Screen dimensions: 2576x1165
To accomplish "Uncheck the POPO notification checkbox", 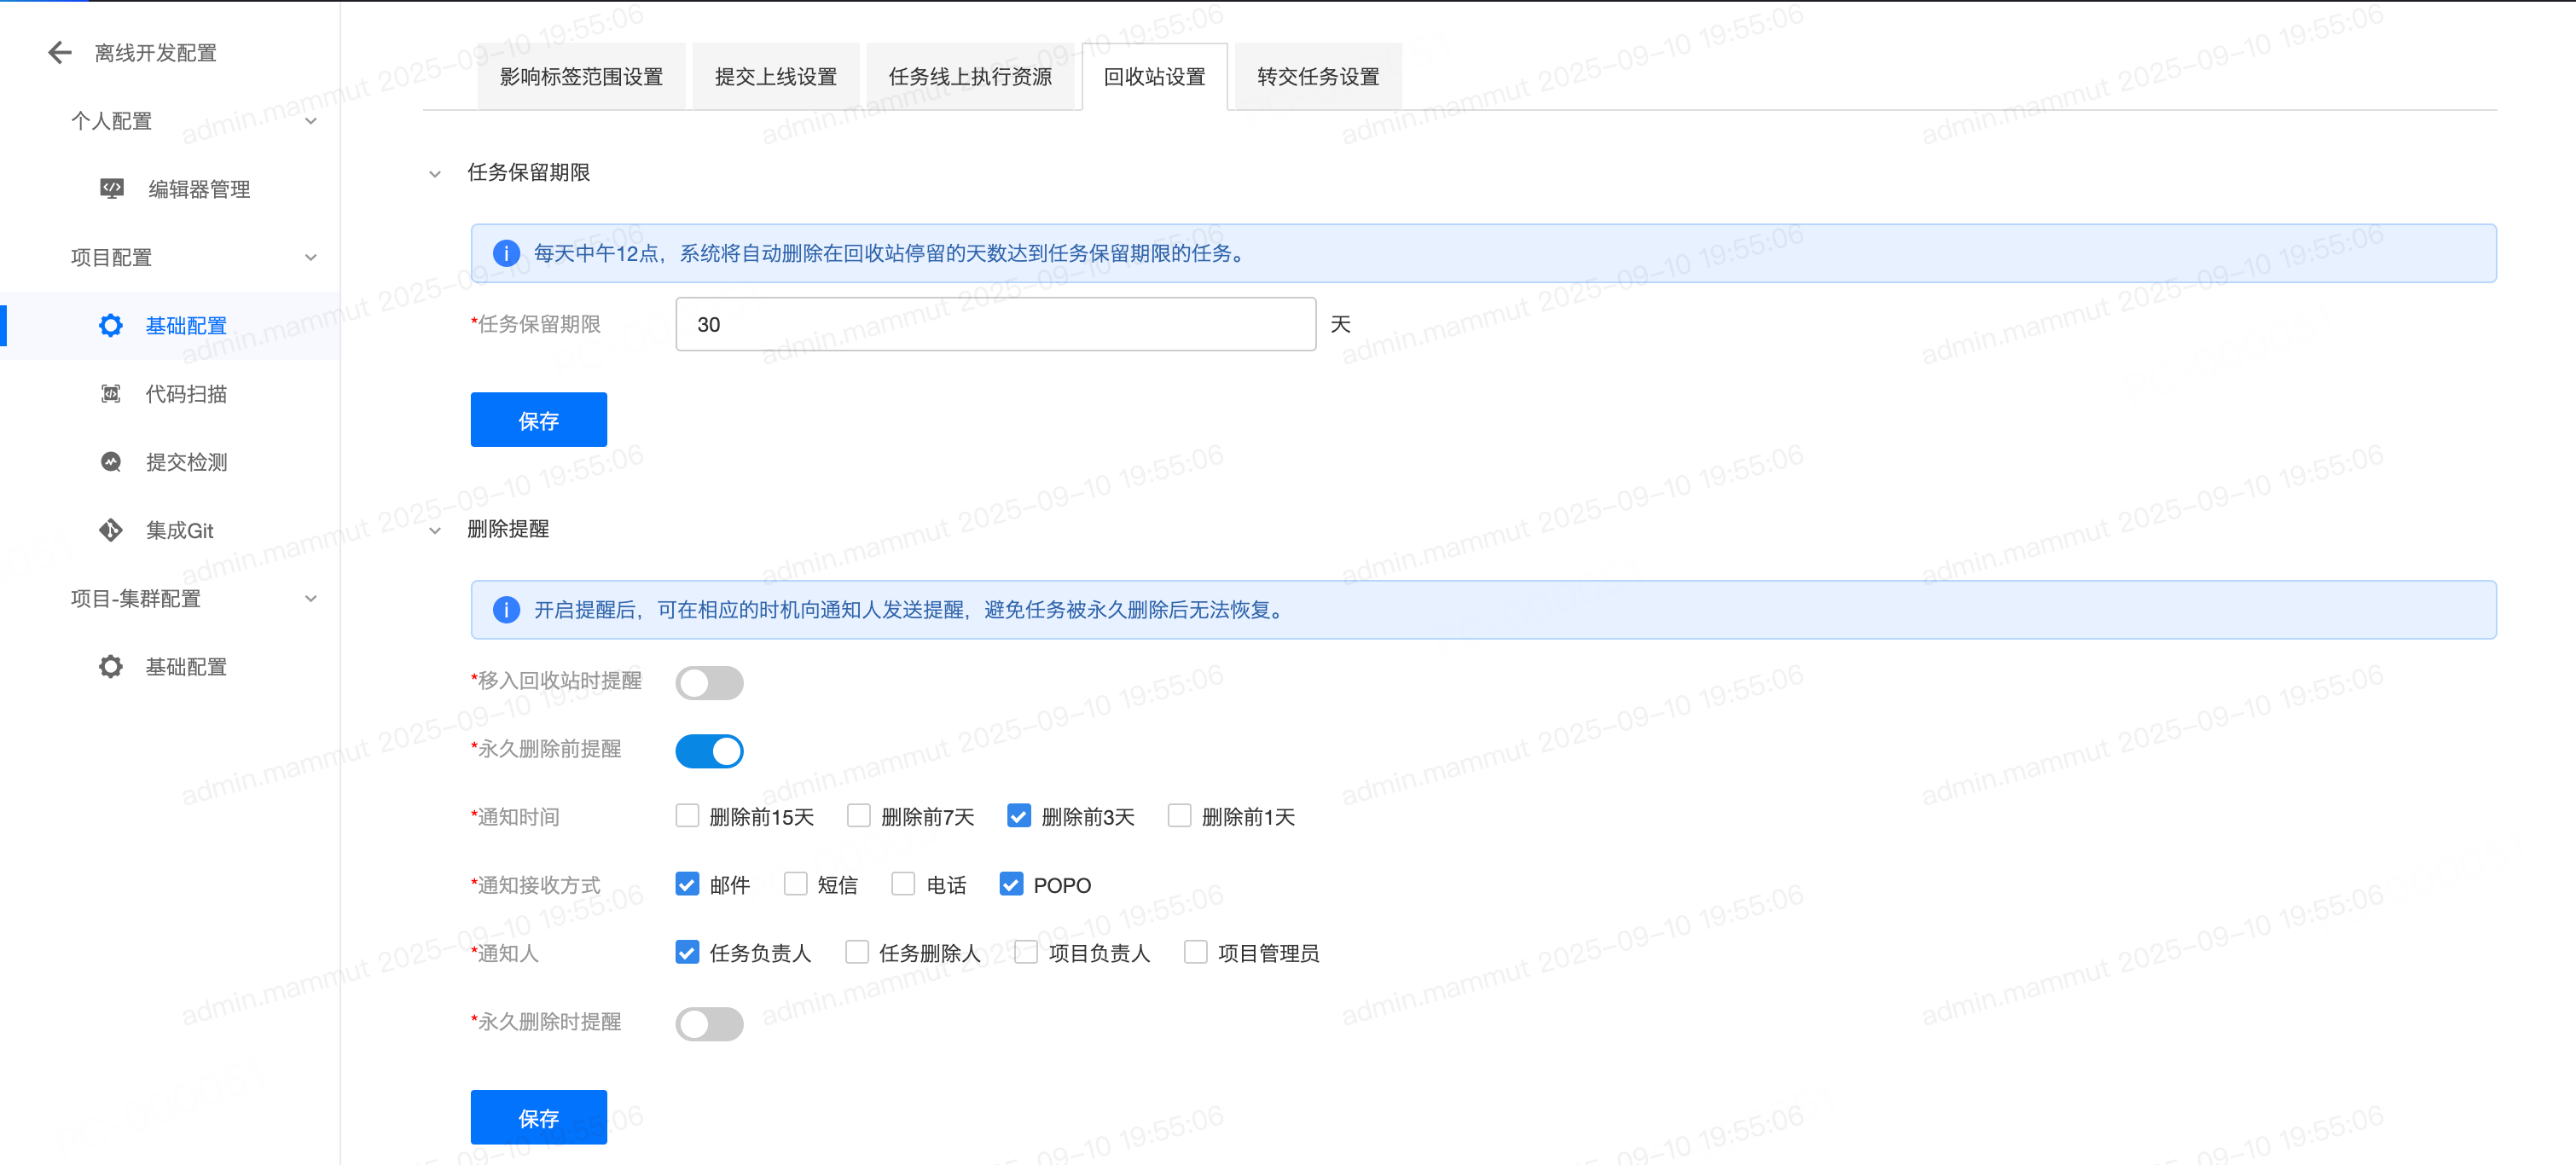I will click(1011, 884).
